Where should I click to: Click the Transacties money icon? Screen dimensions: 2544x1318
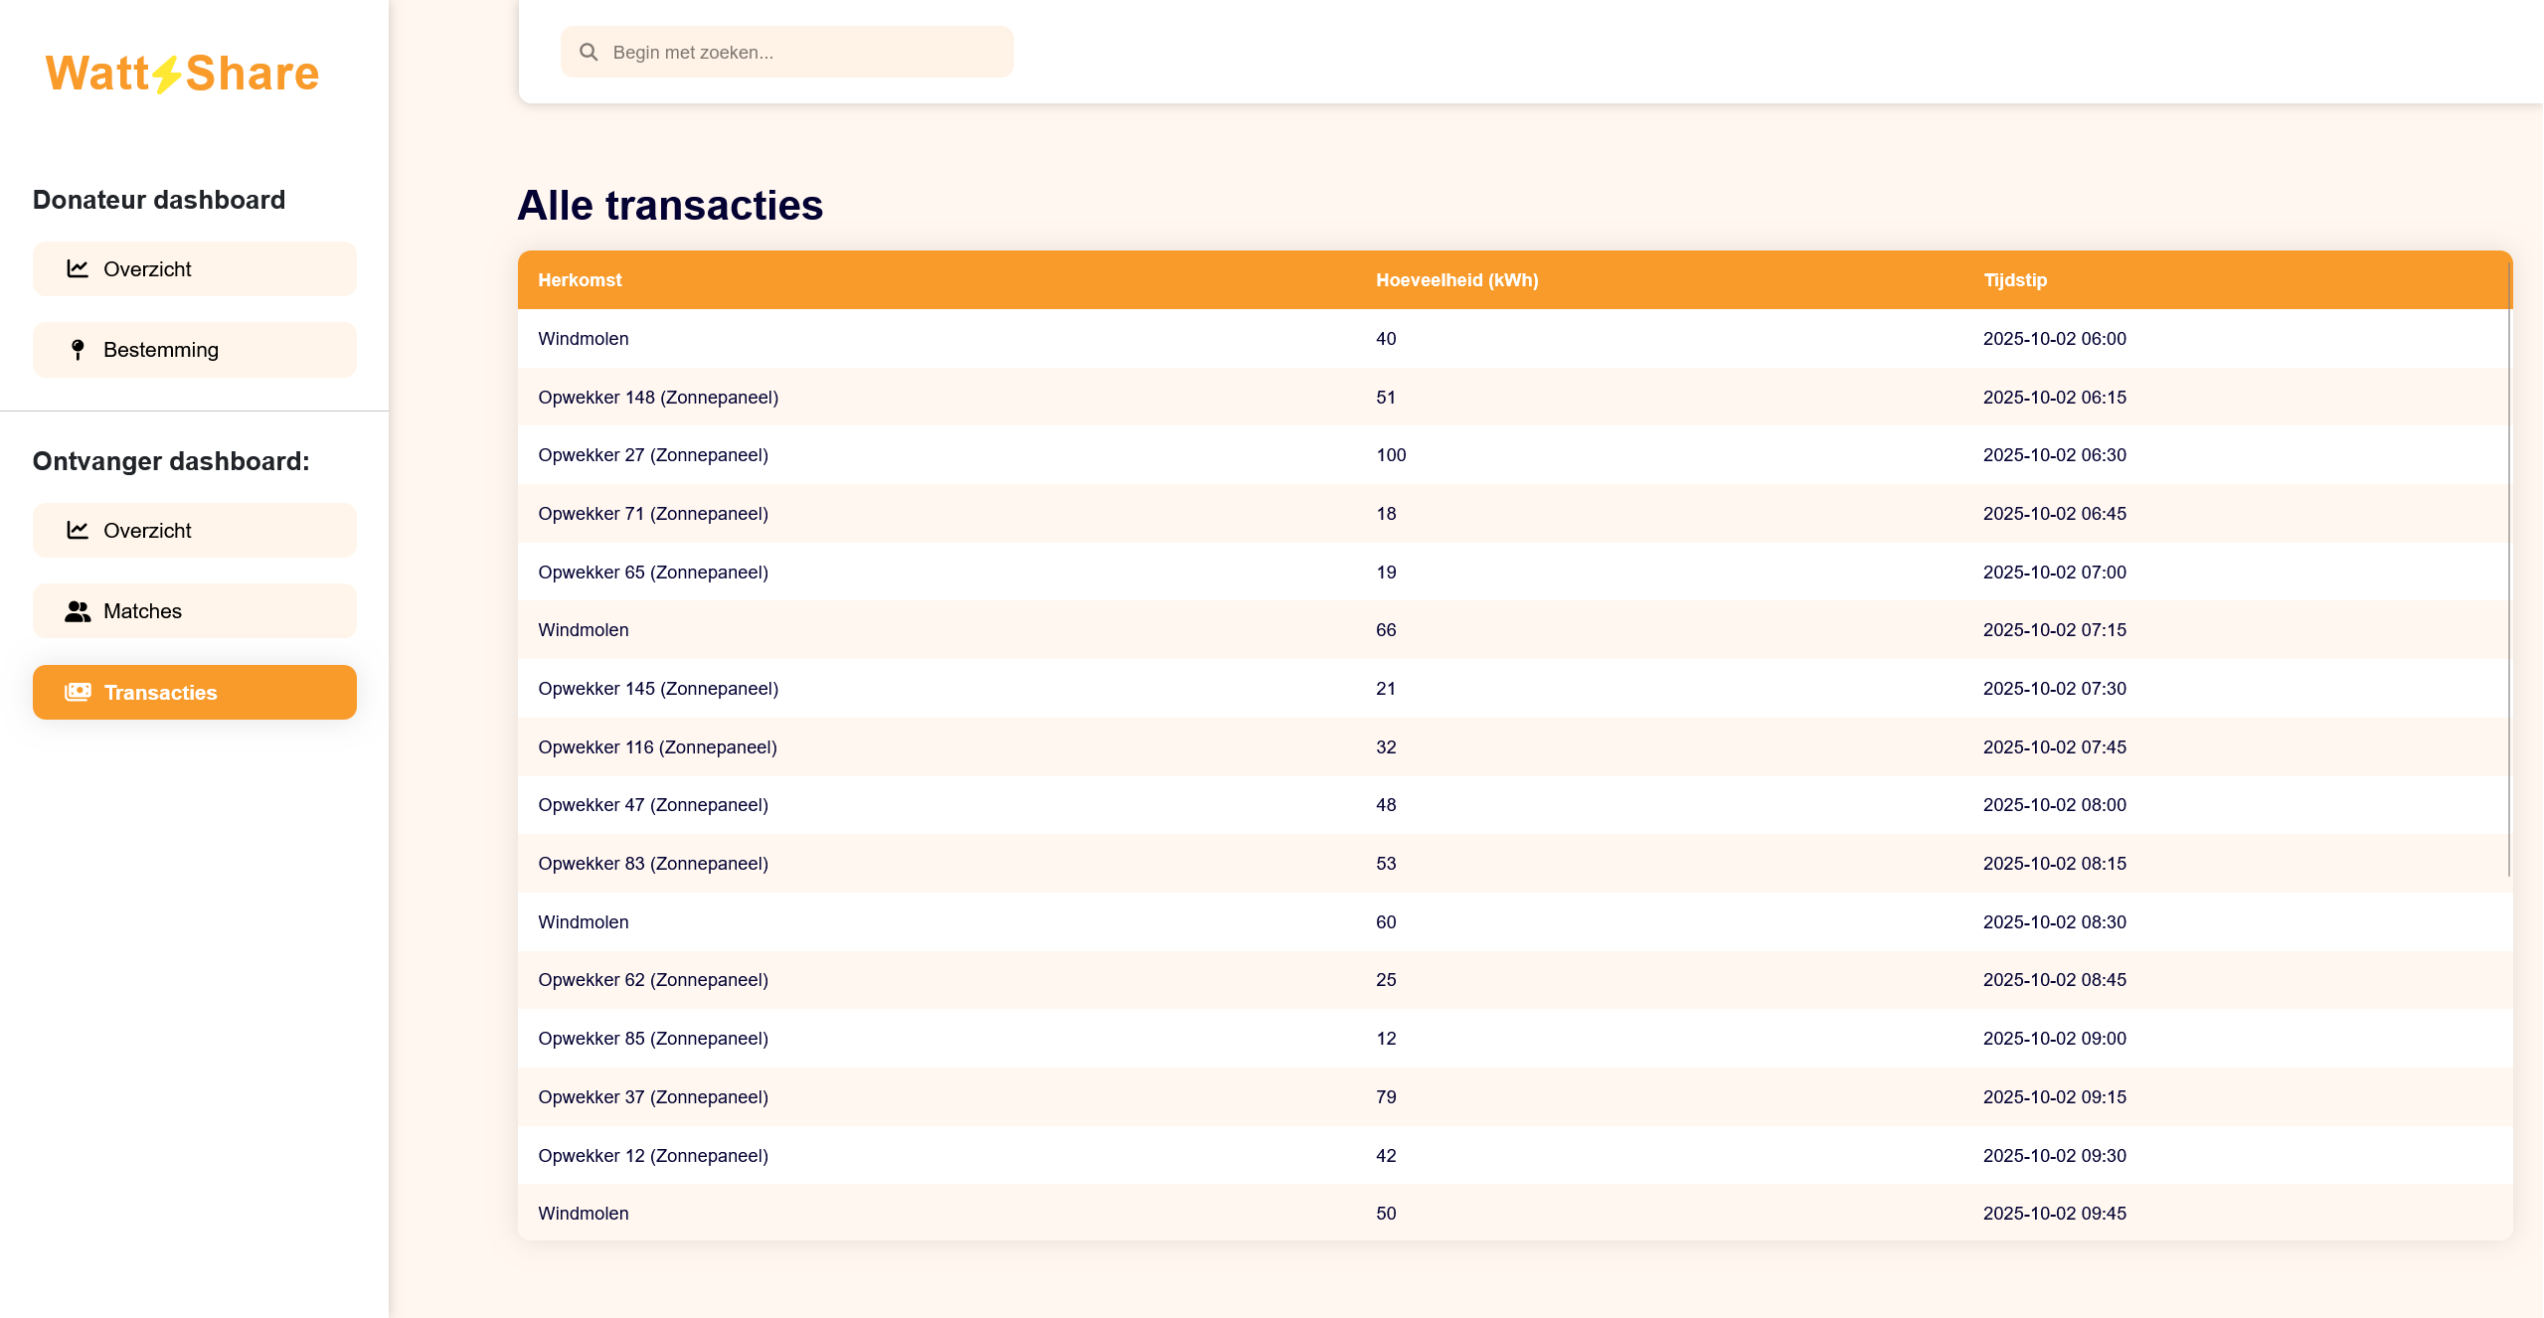(78, 692)
